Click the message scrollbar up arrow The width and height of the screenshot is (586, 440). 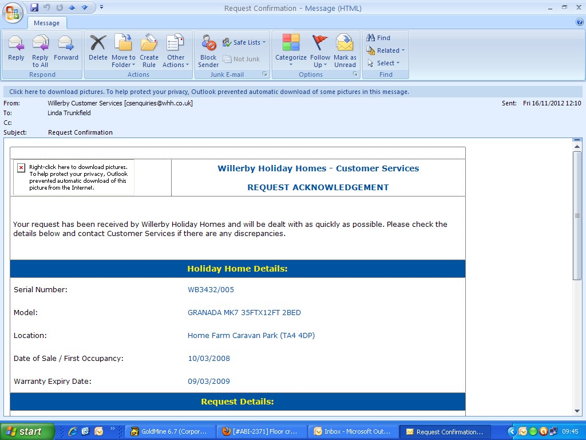[577, 147]
